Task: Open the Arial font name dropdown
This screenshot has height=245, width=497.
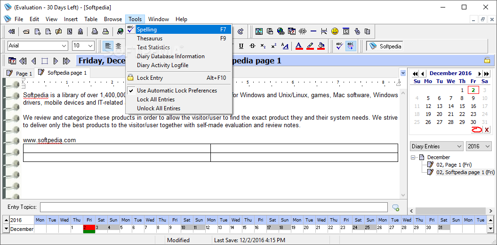Action: point(64,46)
